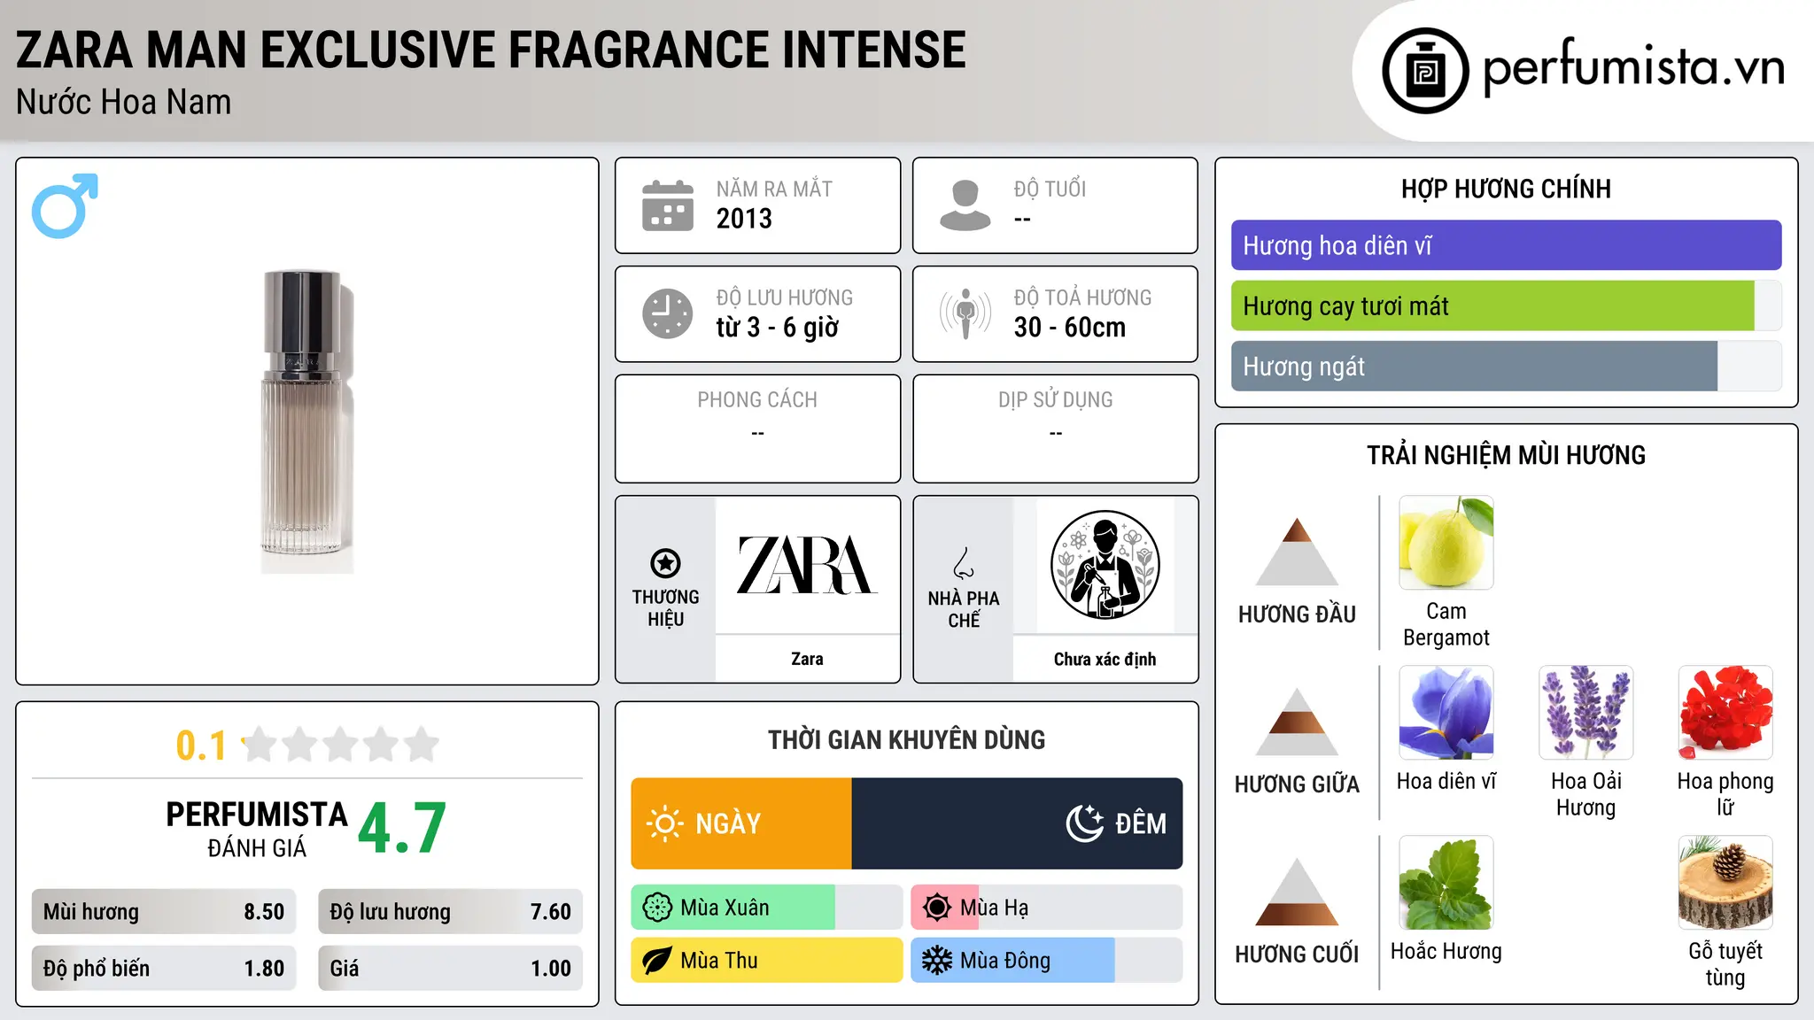Click the Nước Hoa Nam subtitle

point(123,102)
